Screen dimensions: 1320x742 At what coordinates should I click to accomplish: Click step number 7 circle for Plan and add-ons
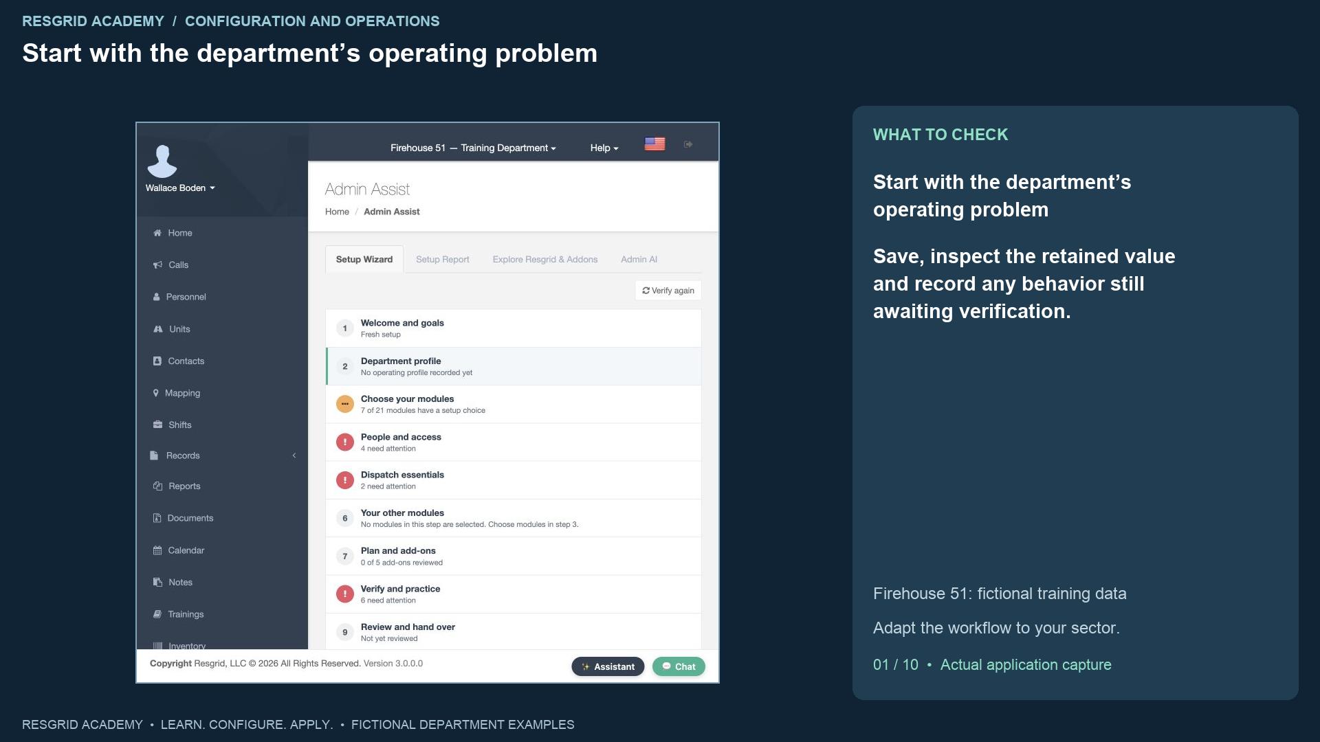pos(345,556)
